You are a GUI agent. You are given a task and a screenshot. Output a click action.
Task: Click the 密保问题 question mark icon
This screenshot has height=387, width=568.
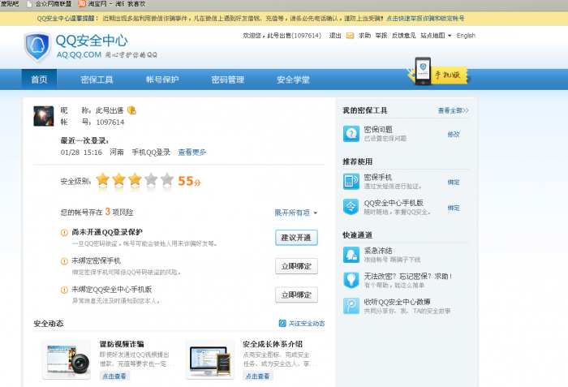click(x=351, y=134)
